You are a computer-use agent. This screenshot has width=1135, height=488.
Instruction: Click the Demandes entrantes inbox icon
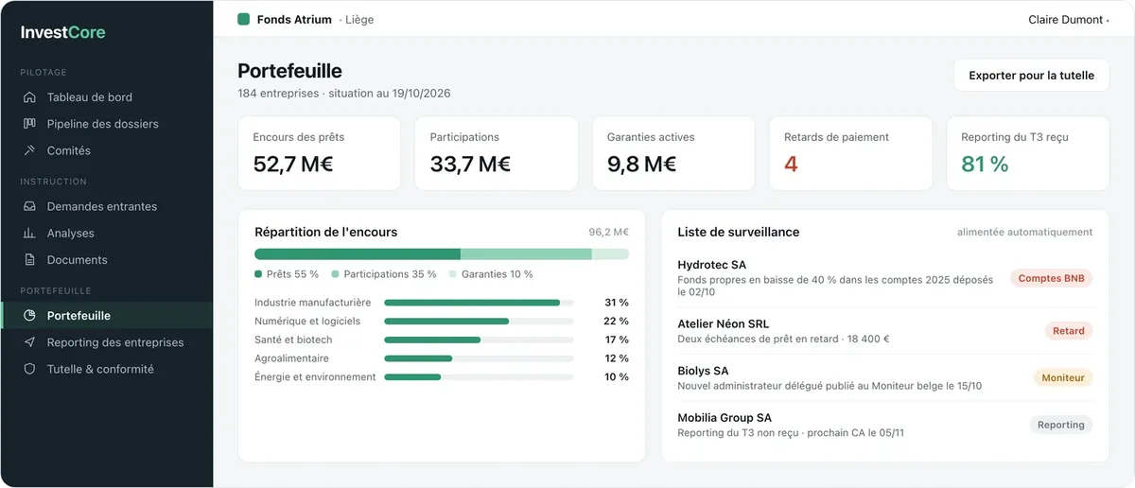pyautogui.click(x=29, y=206)
